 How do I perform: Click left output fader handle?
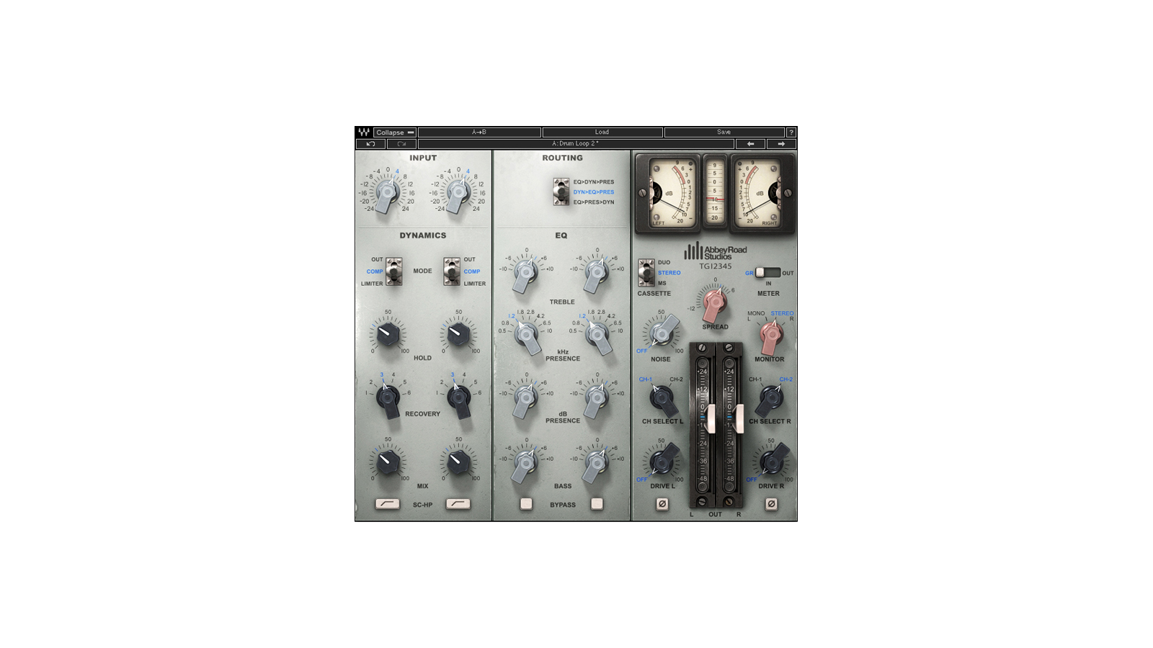pos(711,419)
